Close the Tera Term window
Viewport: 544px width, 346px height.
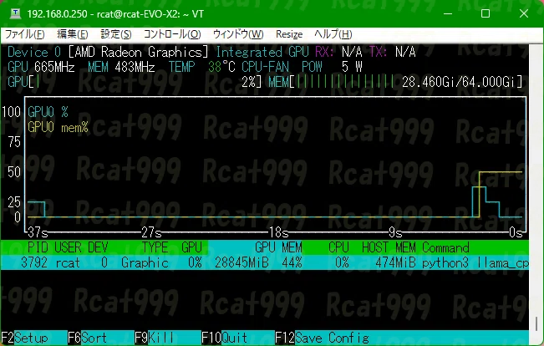tap(524, 14)
